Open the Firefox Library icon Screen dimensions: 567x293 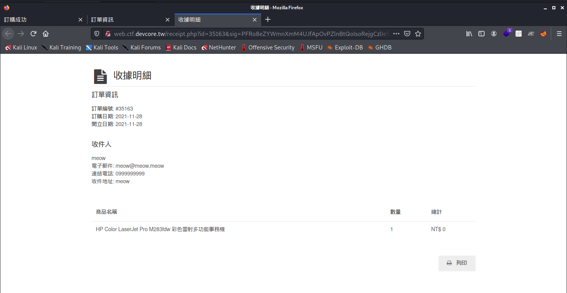(x=469, y=34)
